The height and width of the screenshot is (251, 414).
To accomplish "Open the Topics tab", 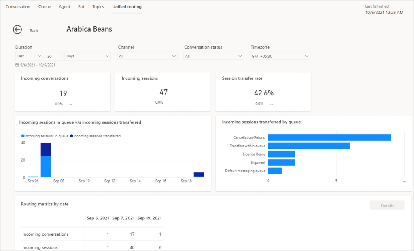I will coord(98,7).
